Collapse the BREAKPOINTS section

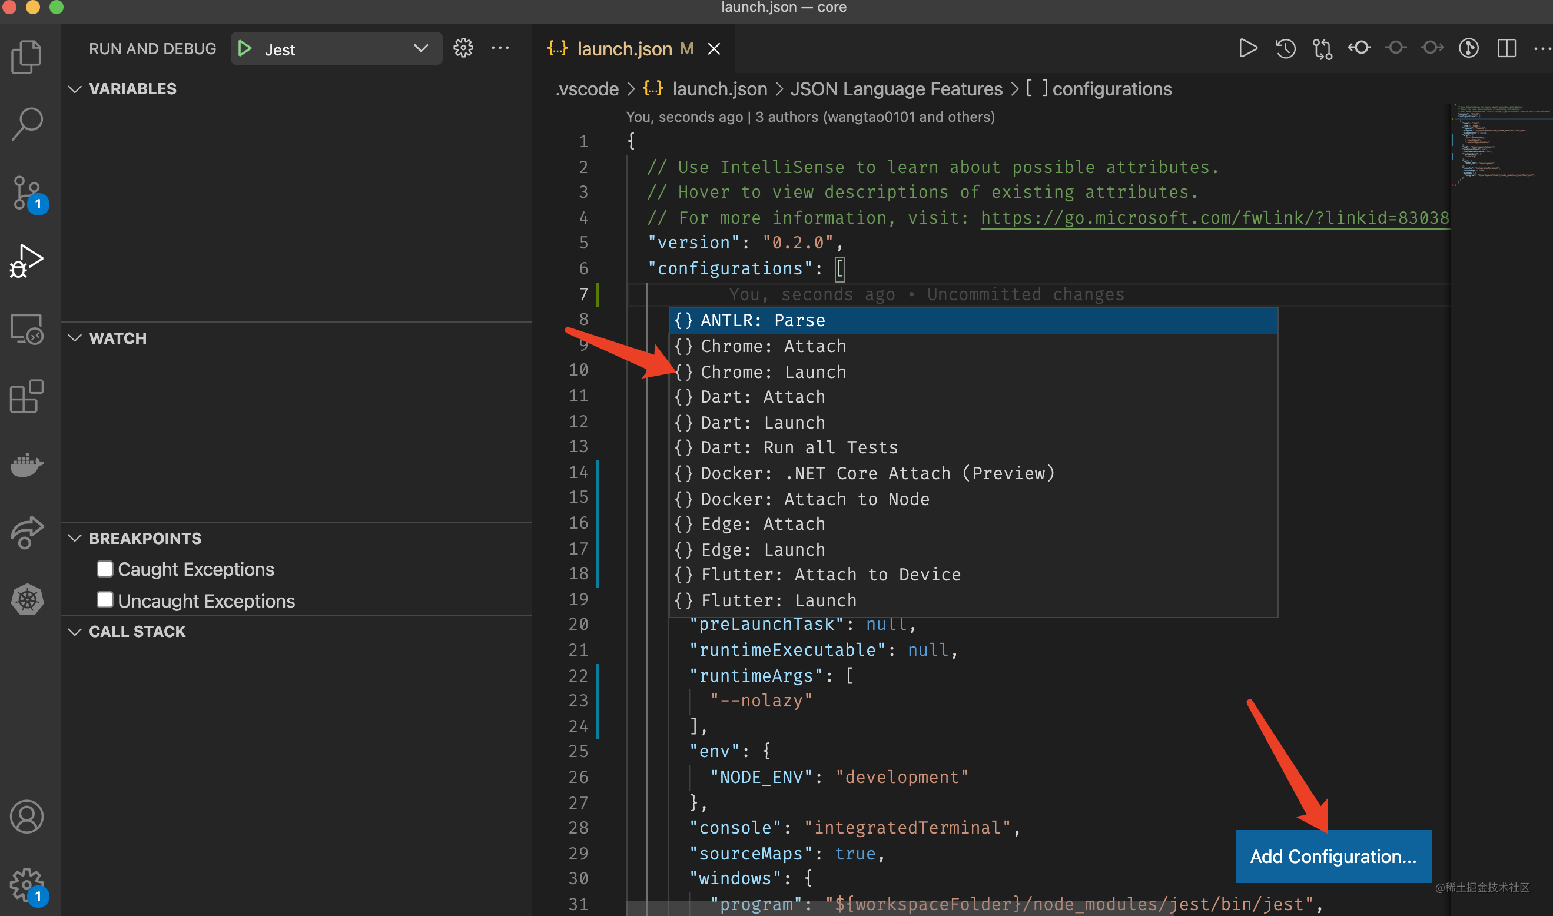pyautogui.click(x=75, y=538)
